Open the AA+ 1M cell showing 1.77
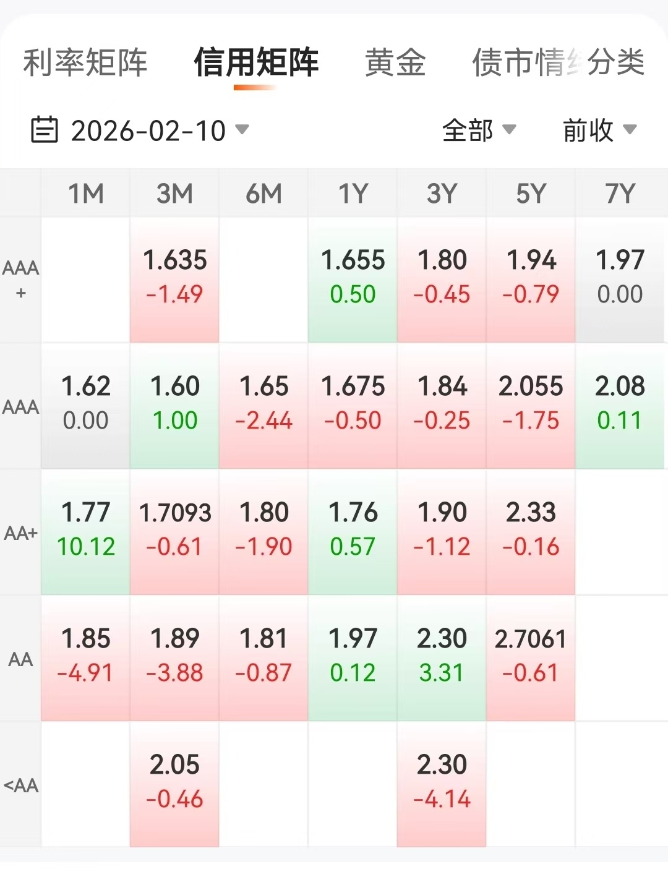The height and width of the screenshot is (877, 668). 86,531
